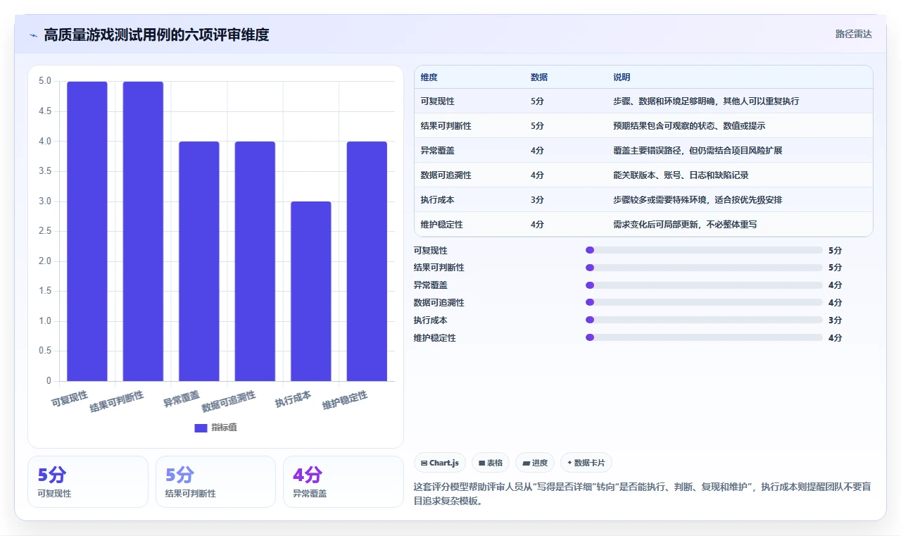Click the description 覆盖主要错误路径
Viewport: 901px width, 536px height.
click(x=698, y=151)
